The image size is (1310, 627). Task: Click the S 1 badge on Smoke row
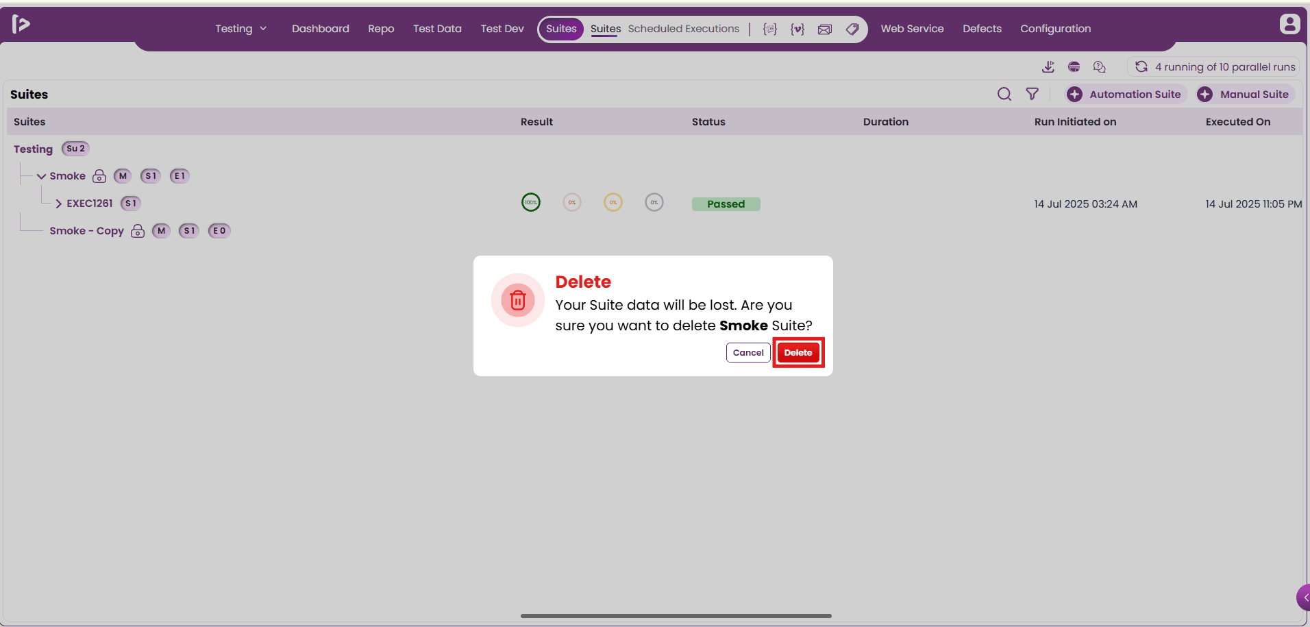[x=151, y=176]
